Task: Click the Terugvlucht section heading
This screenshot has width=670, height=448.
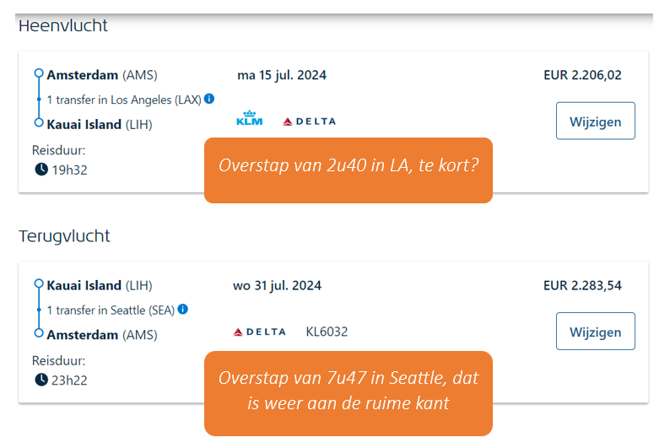Action: (64, 236)
